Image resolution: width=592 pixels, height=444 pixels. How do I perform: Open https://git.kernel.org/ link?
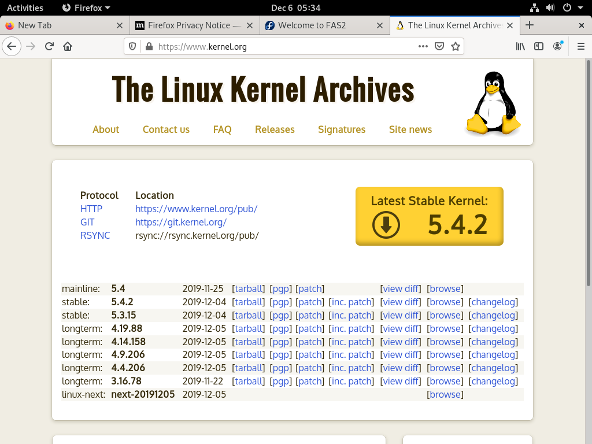(181, 222)
